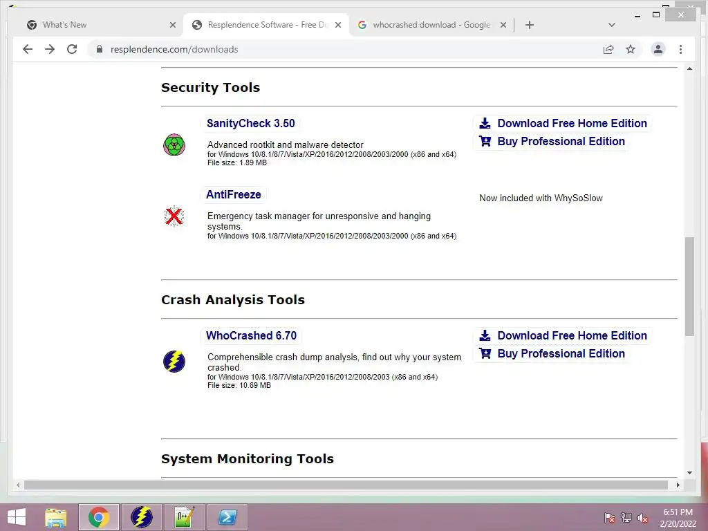The height and width of the screenshot is (531, 708).
Task: Click the horizontal scroll right arrow
Action: tap(678, 485)
